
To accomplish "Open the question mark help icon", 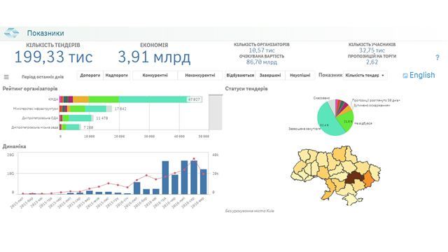I will [437, 57].
